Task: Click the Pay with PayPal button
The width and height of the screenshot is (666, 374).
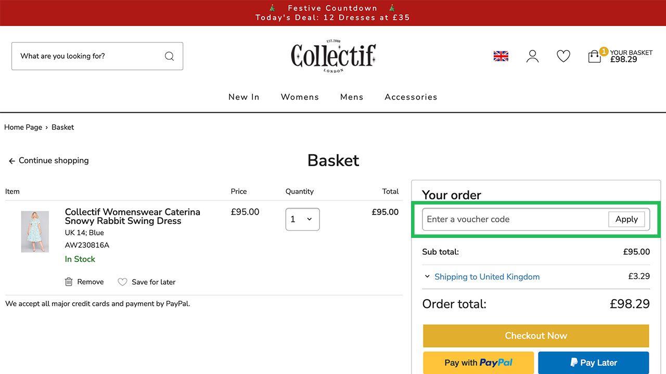Action: [x=479, y=363]
